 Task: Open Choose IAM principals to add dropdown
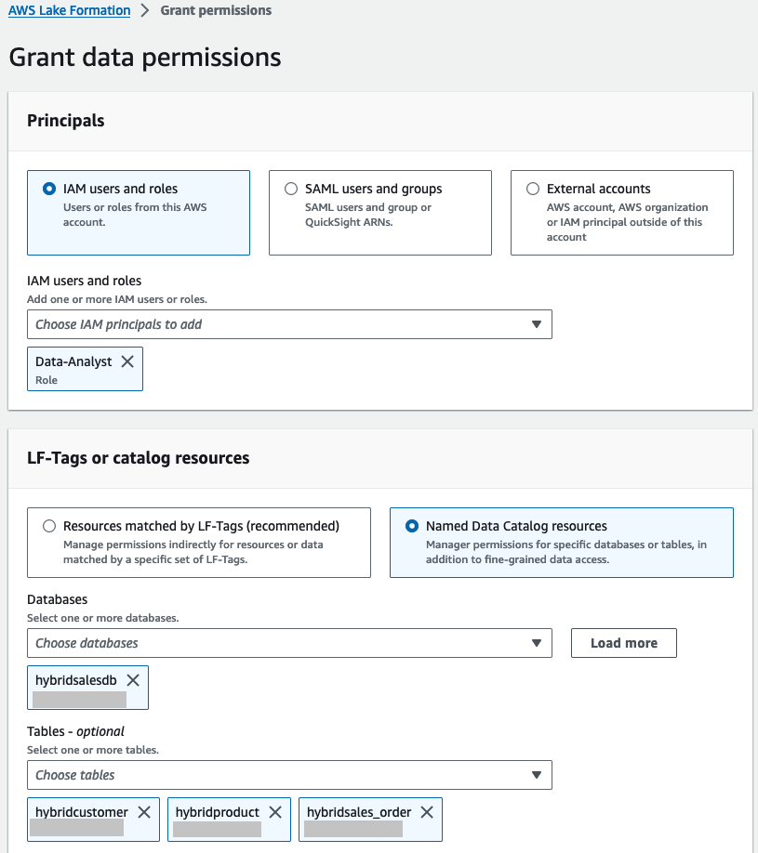coord(279,324)
